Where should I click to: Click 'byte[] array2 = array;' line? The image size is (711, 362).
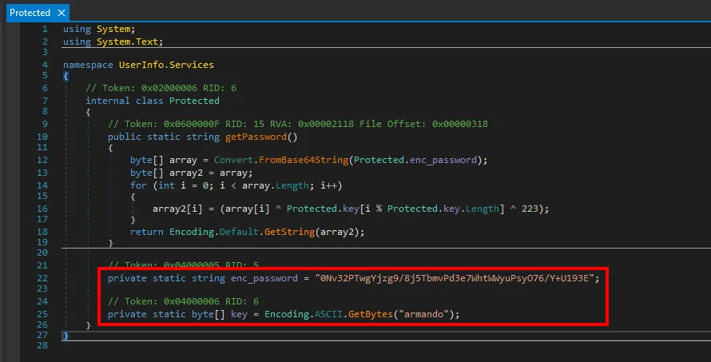(192, 173)
